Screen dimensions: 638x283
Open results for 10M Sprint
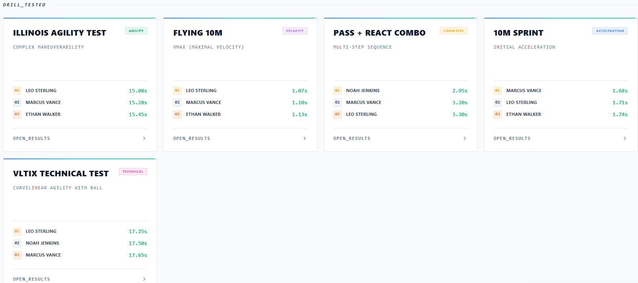click(x=512, y=138)
